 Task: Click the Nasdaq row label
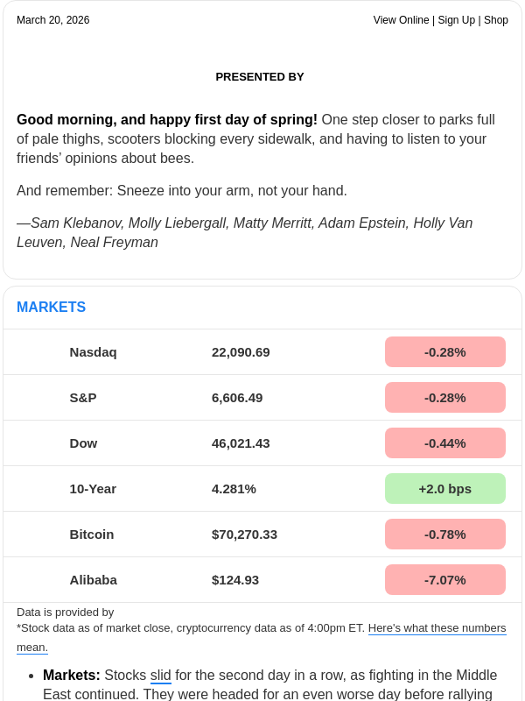[x=93, y=351]
